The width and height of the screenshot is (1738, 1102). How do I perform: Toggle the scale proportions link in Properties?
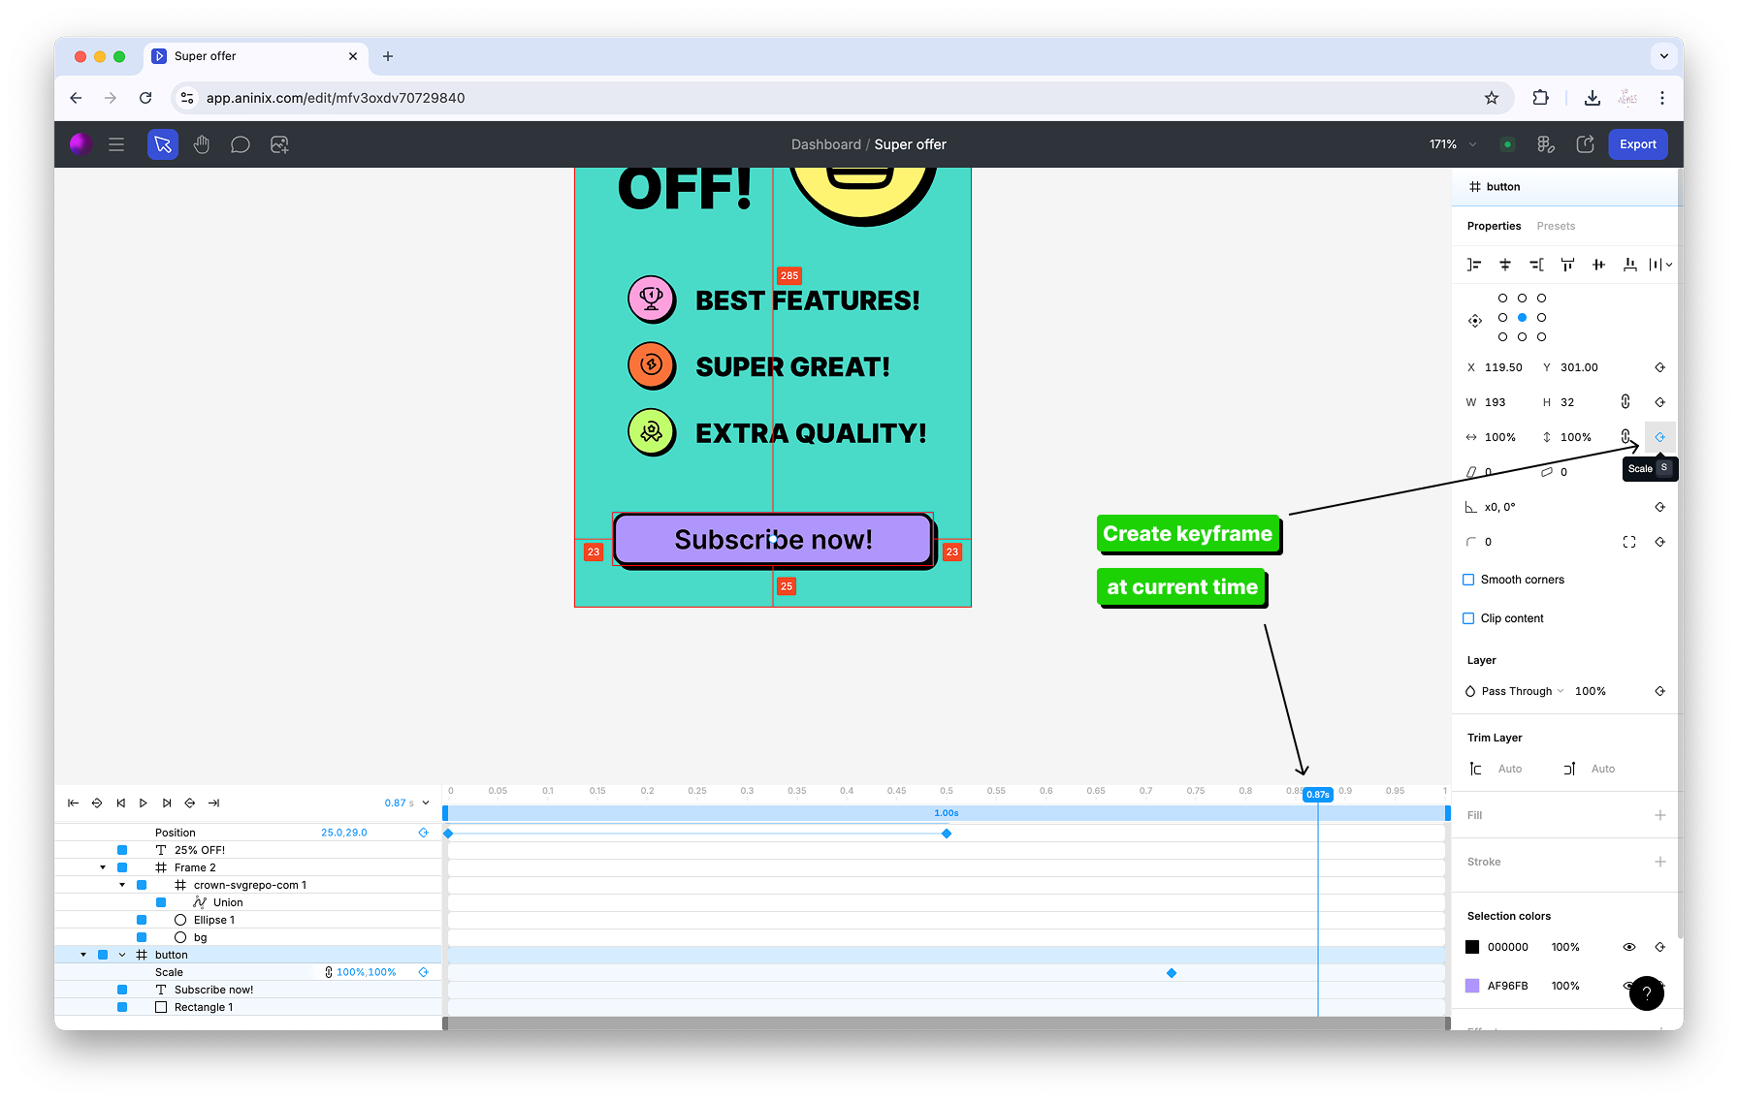1625,436
